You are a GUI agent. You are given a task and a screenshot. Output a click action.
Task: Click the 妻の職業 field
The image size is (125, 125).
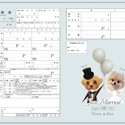46,97
